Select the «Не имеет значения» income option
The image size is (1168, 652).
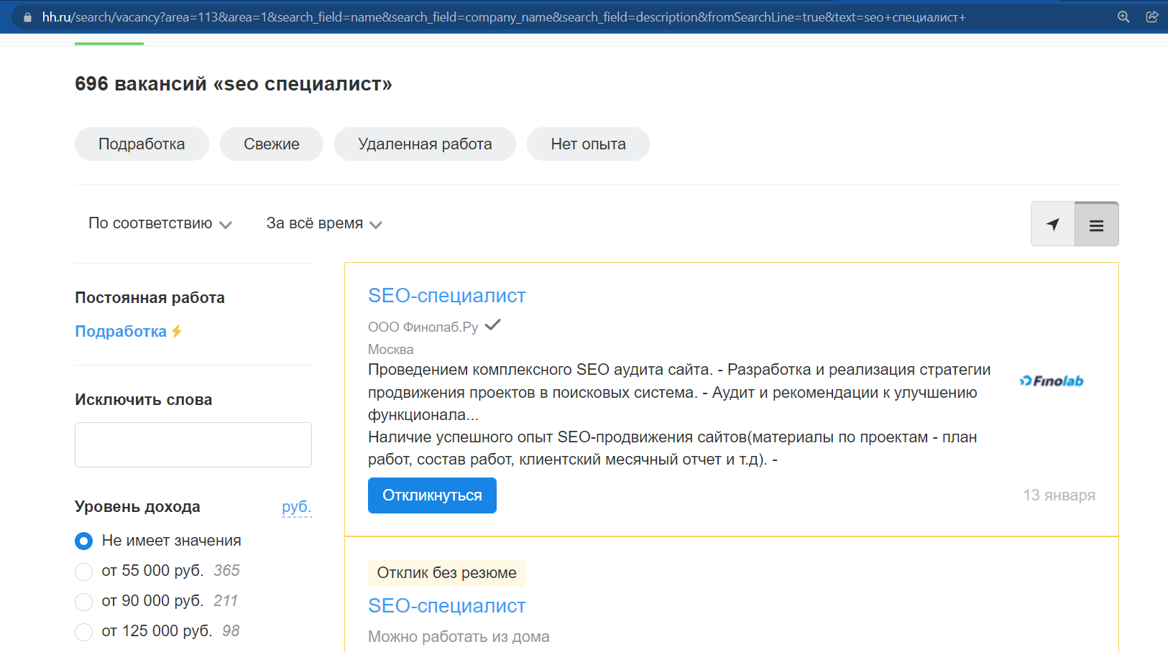pos(83,541)
